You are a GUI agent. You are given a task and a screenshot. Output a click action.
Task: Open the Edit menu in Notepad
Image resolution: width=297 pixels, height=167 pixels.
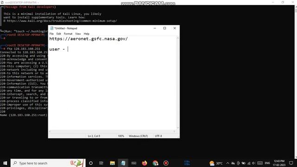[59, 34]
